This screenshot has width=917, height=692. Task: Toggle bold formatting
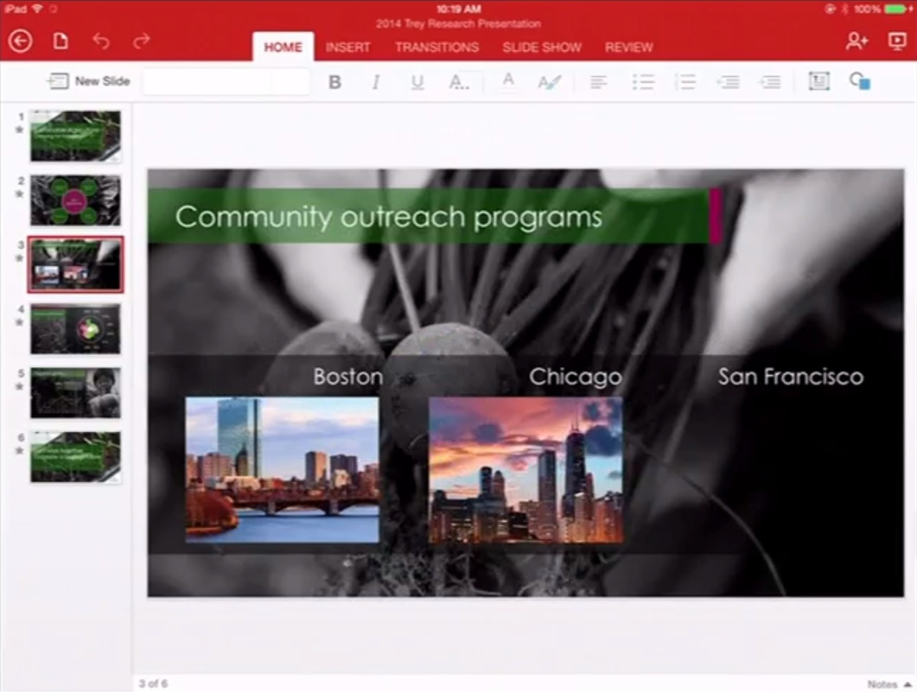pyautogui.click(x=334, y=82)
